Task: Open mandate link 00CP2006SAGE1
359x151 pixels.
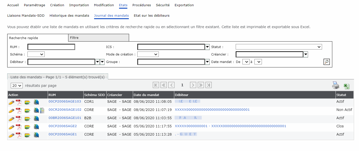Action: tap(63, 134)
